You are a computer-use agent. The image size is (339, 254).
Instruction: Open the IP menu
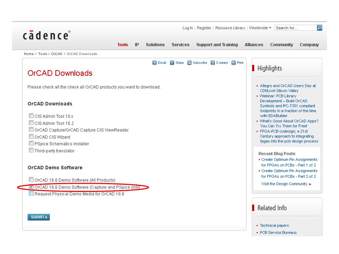[137, 45]
